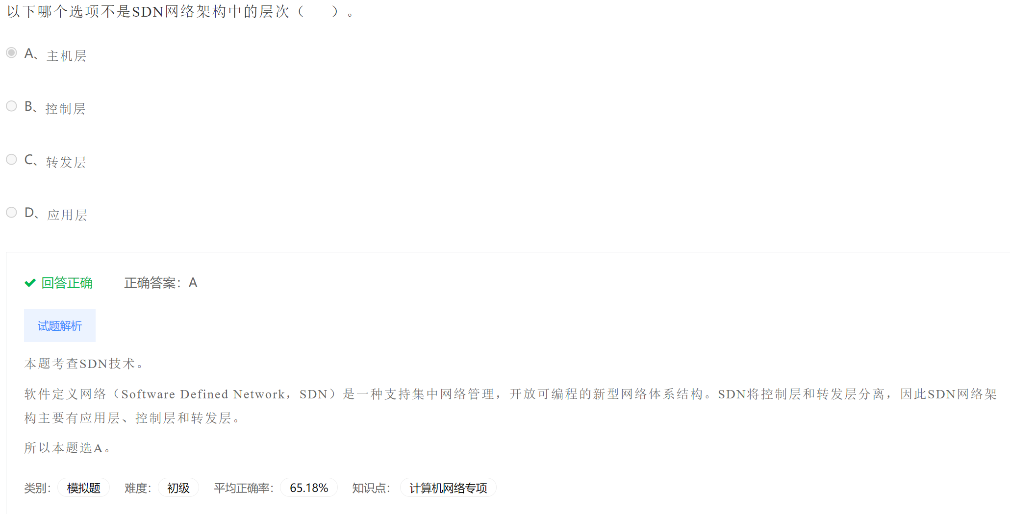Select radio option D 应用层
Viewport: 1010px width, 514px height.
point(11,212)
